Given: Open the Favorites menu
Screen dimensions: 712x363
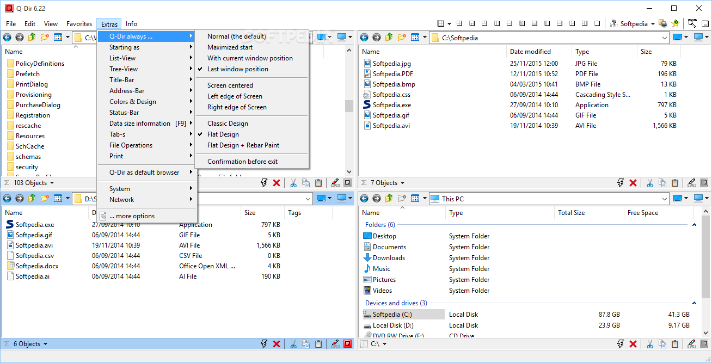Looking at the screenshot, I should pos(79,24).
